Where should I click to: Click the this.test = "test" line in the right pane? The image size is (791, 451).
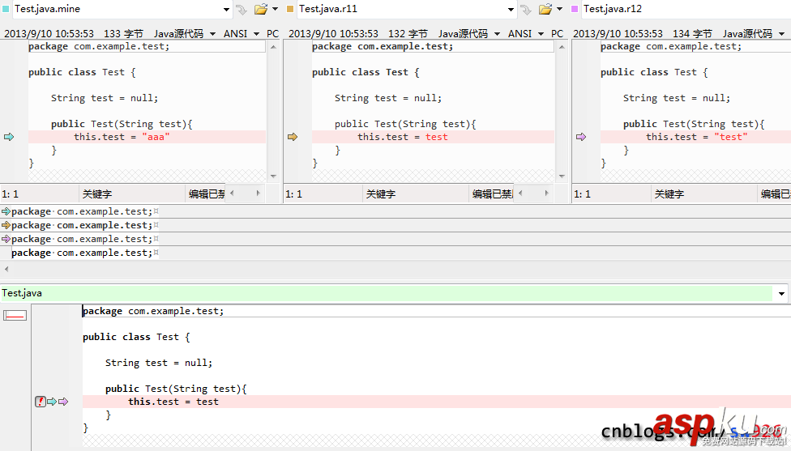[695, 137]
